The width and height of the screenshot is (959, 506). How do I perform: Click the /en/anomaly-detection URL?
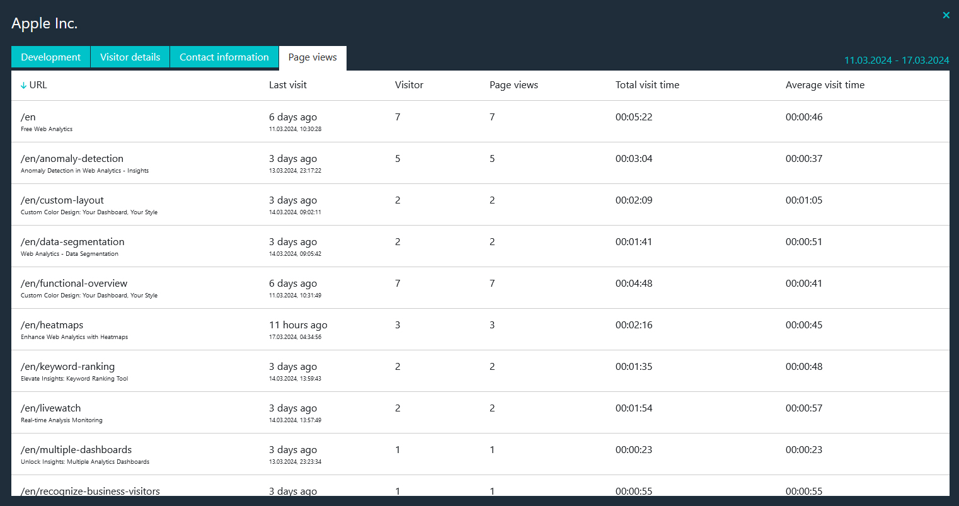(x=72, y=159)
